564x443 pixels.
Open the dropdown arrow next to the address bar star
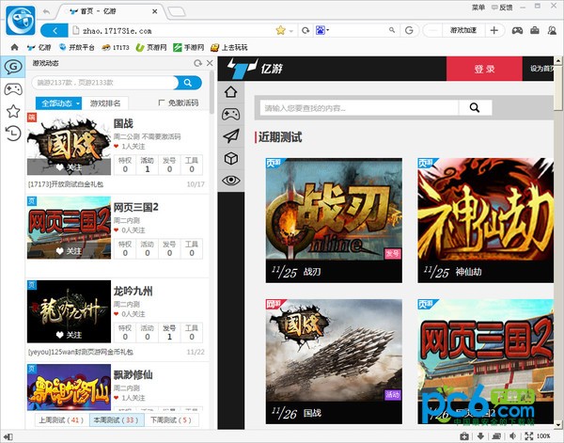(291, 31)
